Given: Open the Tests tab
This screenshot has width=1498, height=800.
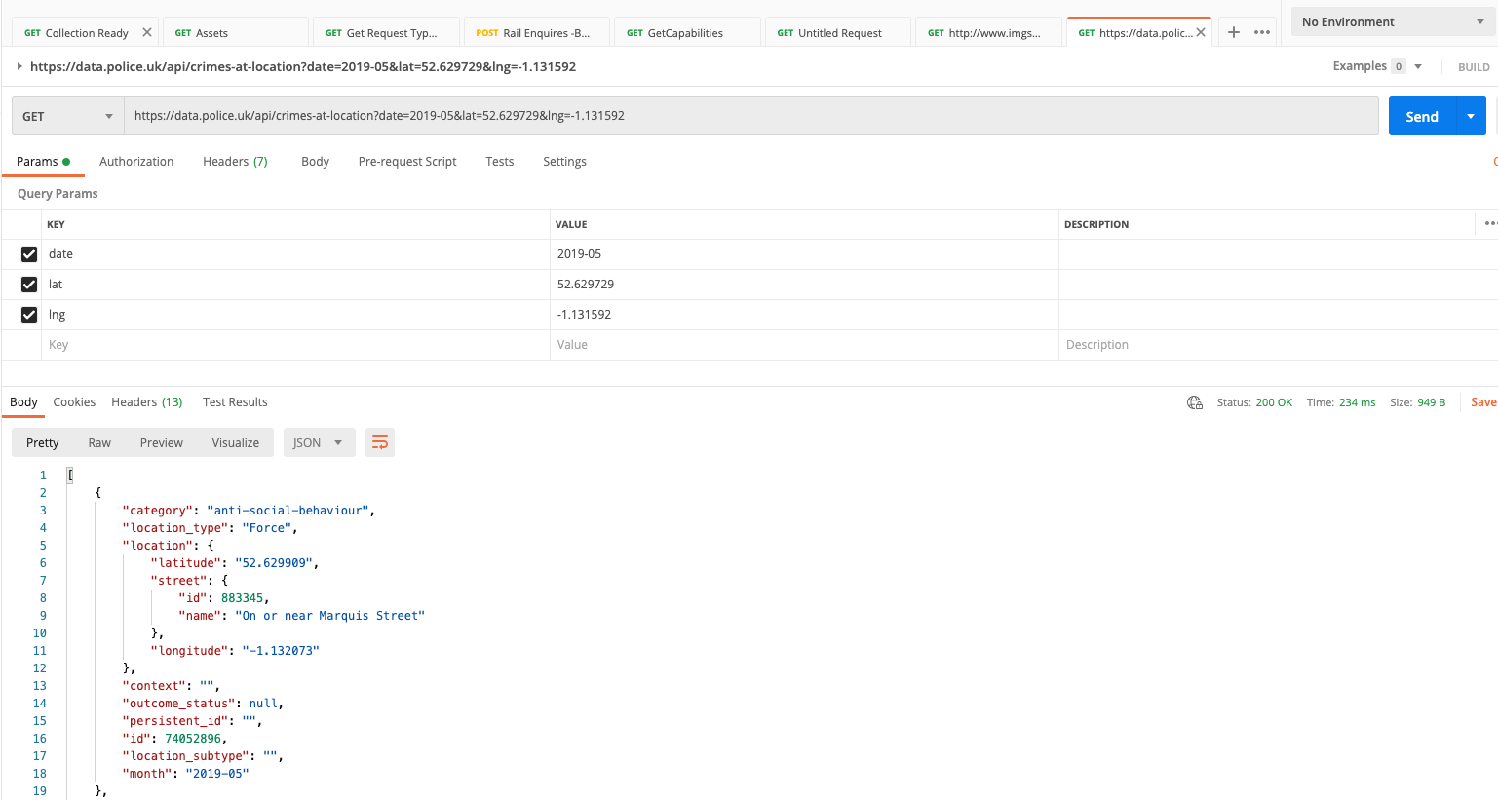Looking at the screenshot, I should [x=500, y=162].
